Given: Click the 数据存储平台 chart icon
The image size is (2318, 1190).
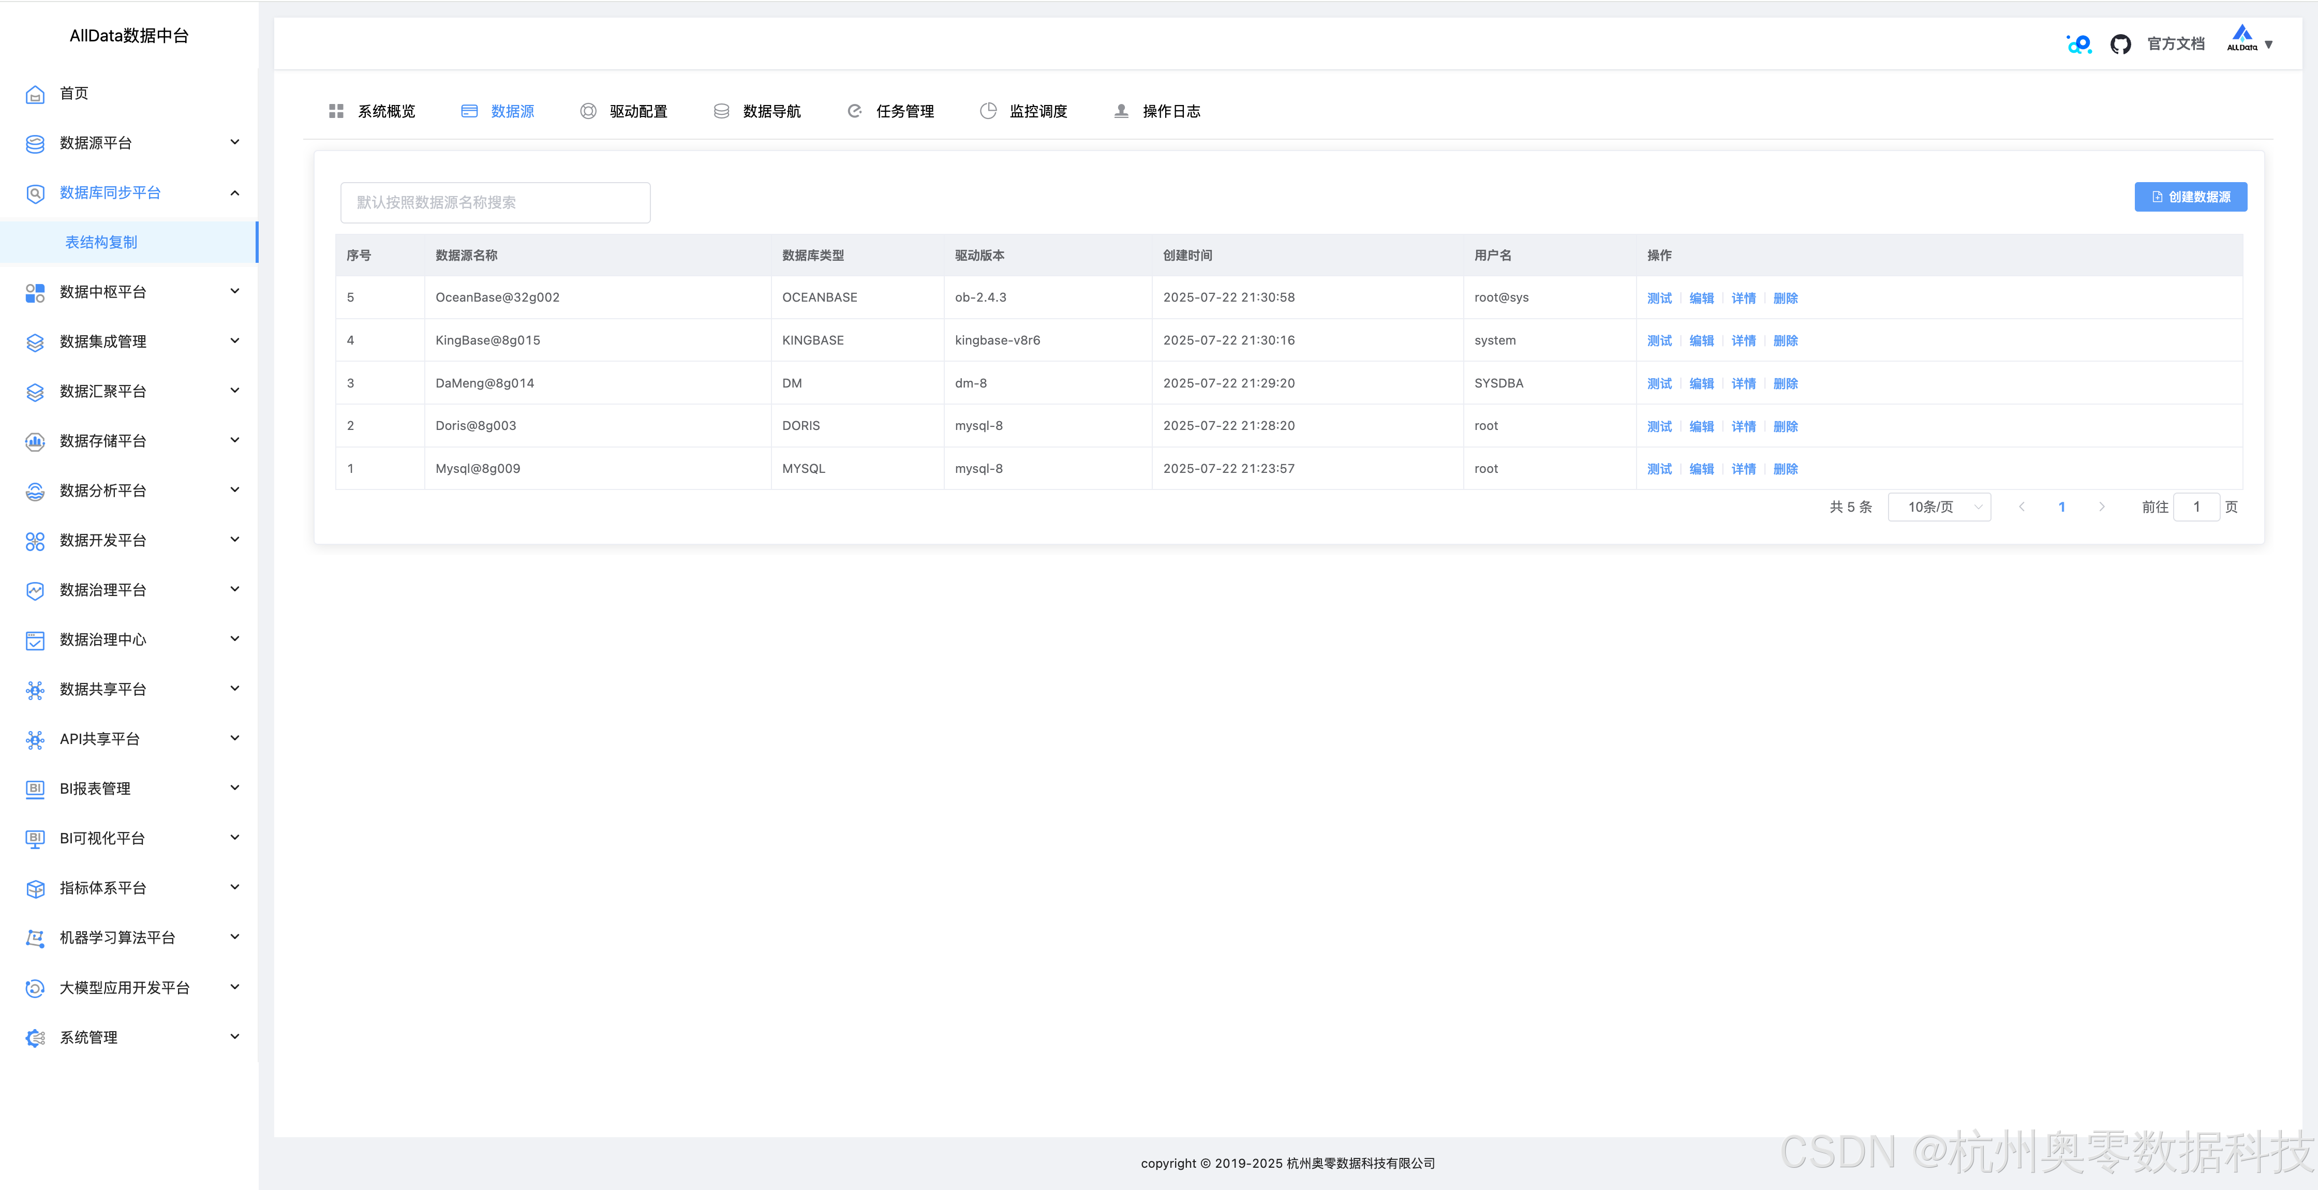Looking at the screenshot, I should click(x=35, y=441).
